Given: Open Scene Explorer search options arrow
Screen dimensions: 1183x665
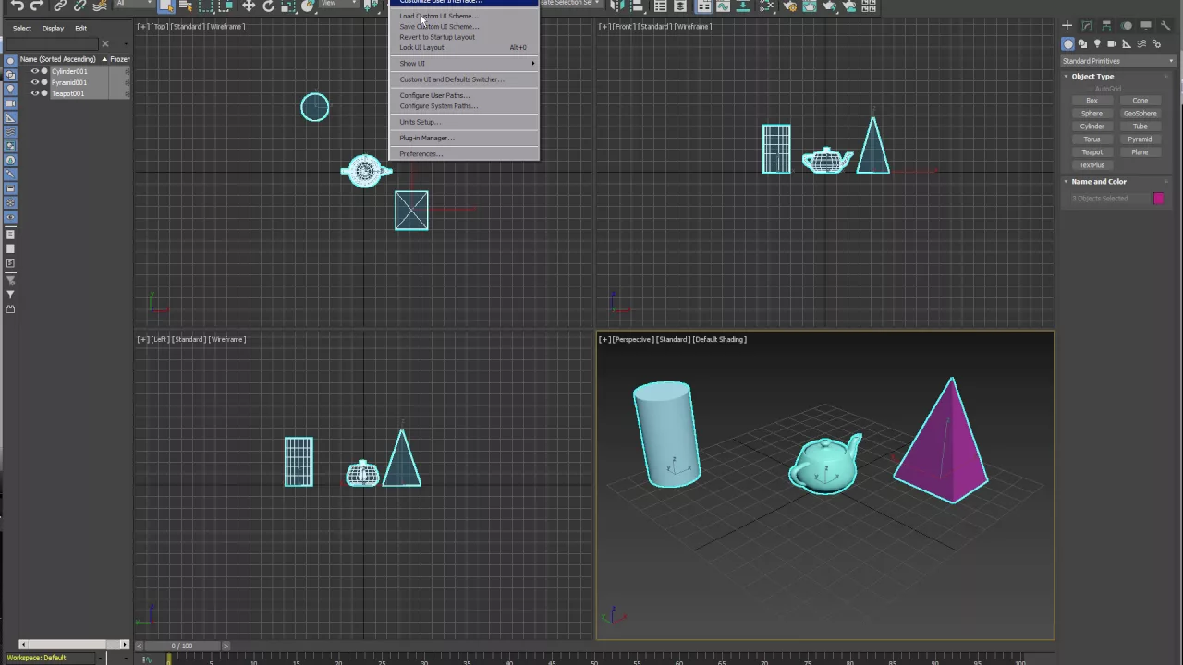Looking at the screenshot, I should point(125,43).
